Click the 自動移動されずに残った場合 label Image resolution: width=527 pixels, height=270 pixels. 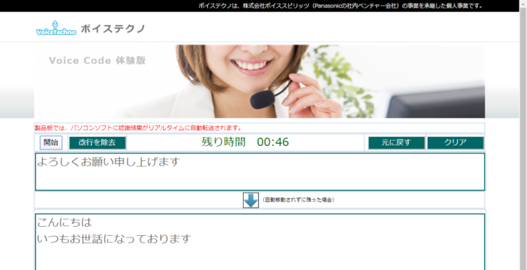pyautogui.click(x=298, y=200)
